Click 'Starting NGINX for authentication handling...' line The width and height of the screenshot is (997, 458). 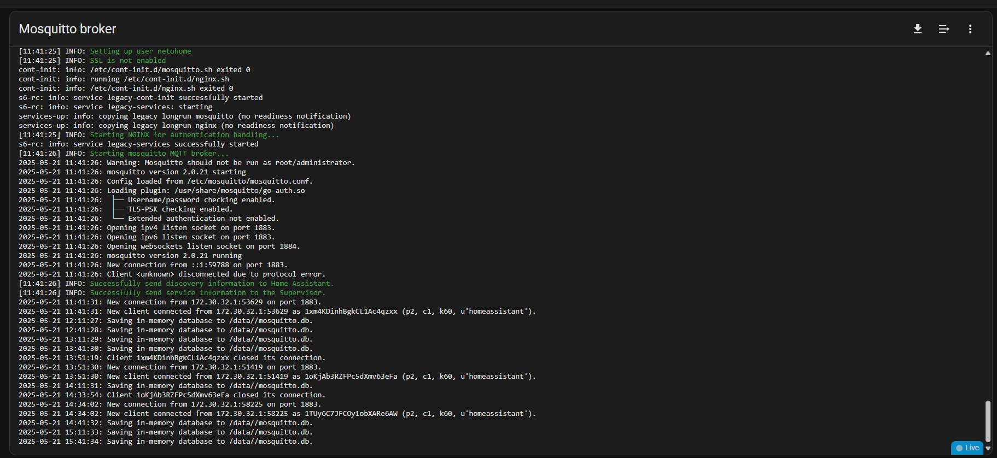pyautogui.click(x=149, y=135)
